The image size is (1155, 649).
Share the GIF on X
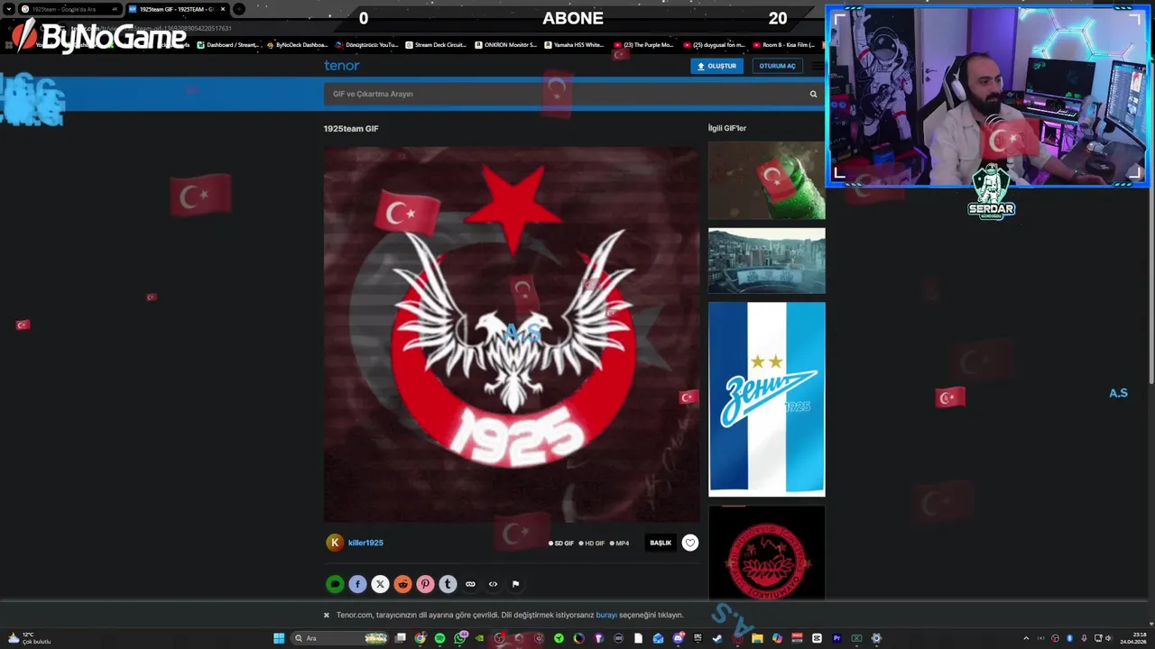(x=380, y=584)
